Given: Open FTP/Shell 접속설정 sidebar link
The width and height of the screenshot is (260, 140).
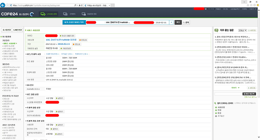Looking at the screenshot, I should [10, 75].
